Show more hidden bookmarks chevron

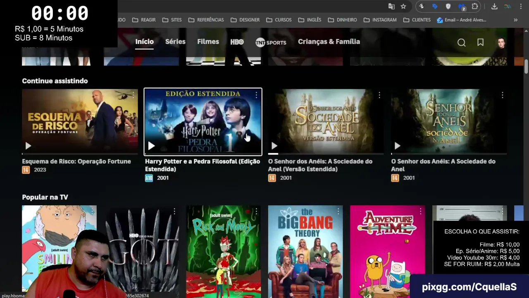pos(515,20)
